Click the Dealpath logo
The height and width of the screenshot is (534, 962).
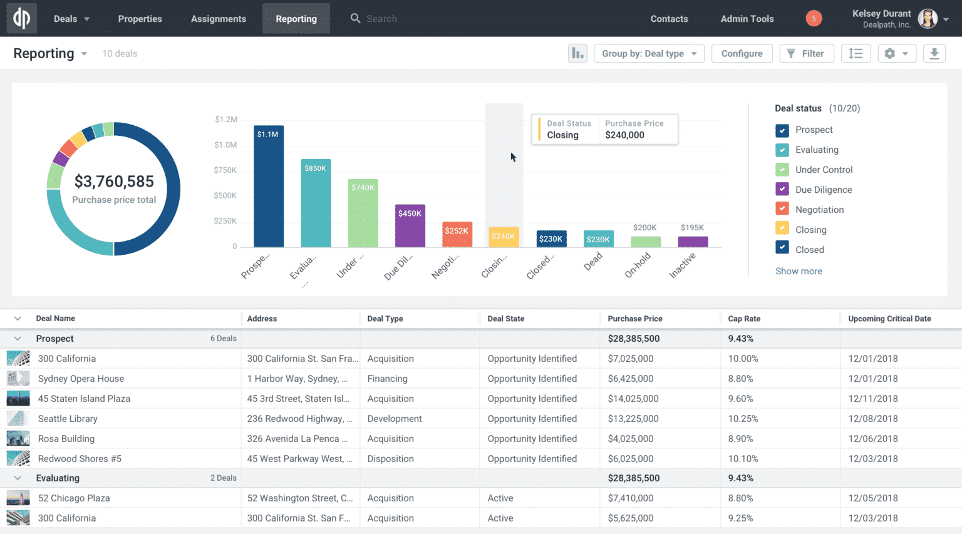click(x=21, y=18)
